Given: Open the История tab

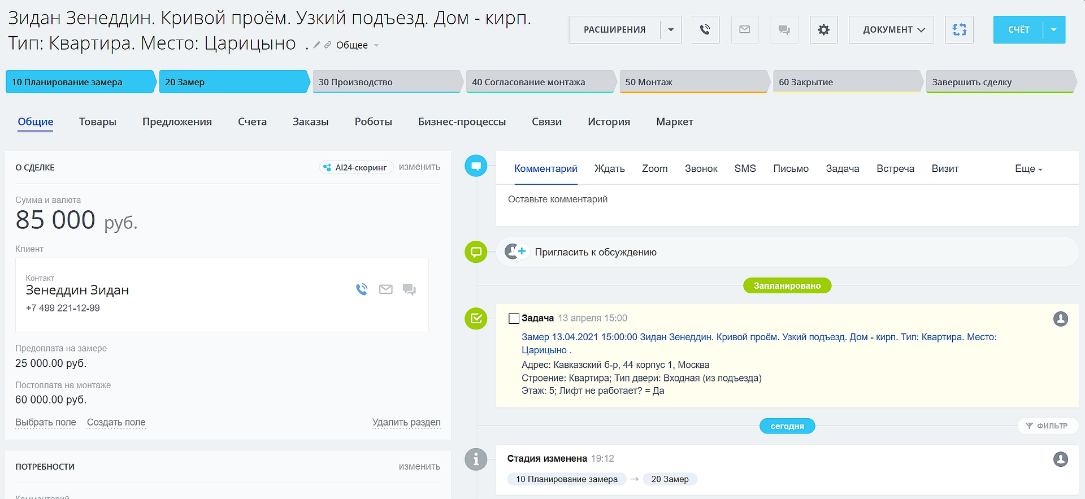Looking at the screenshot, I should (609, 122).
